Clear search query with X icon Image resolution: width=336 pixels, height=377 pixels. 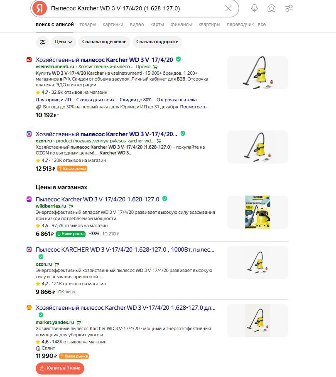228,8
